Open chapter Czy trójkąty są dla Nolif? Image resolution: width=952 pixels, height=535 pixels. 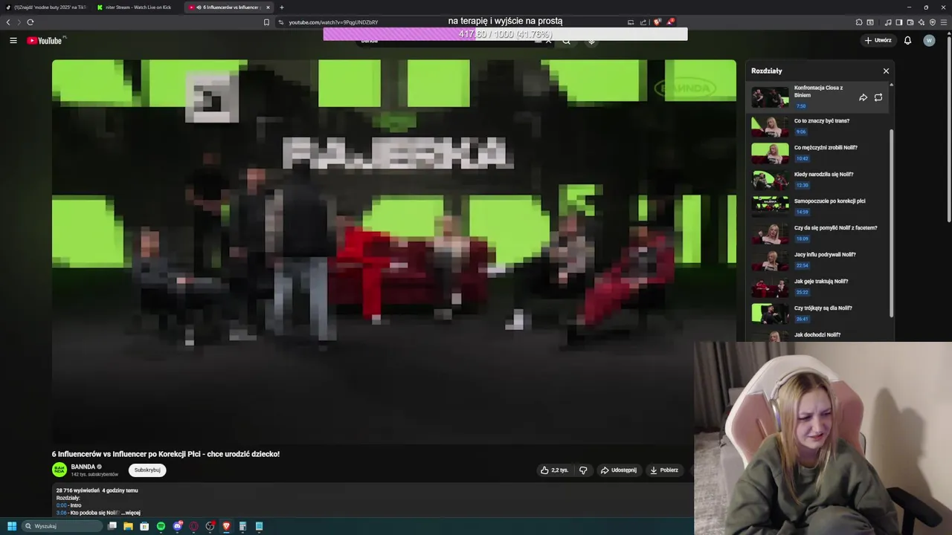point(818,314)
